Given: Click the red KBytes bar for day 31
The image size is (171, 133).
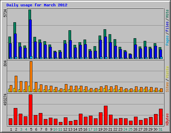Looking at the screenshot, I should (x=161, y=117).
